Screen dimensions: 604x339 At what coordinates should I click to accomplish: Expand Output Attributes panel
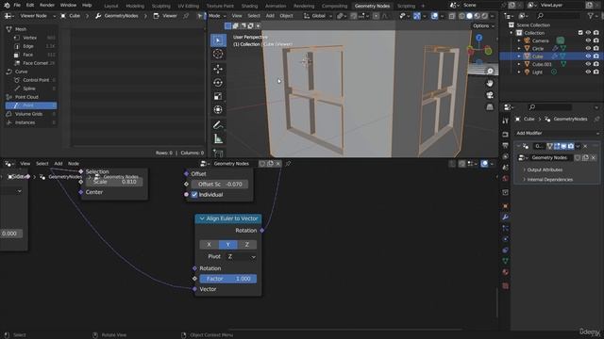click(x=545, y=169)
